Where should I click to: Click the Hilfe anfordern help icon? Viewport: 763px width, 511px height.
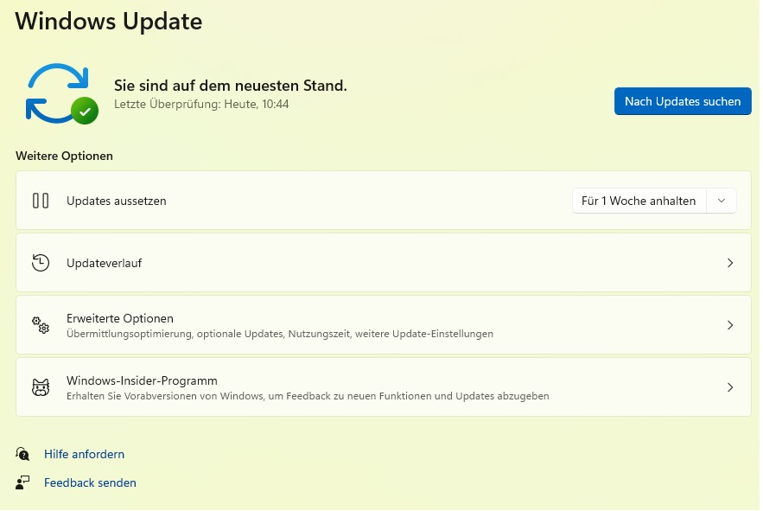click(22, 454)
